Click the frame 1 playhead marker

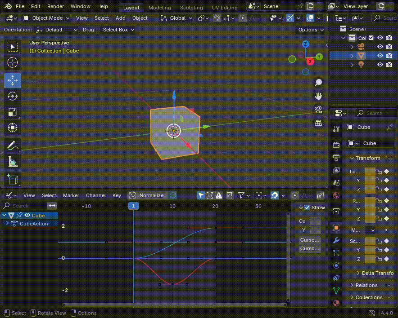tap(133, 206)
